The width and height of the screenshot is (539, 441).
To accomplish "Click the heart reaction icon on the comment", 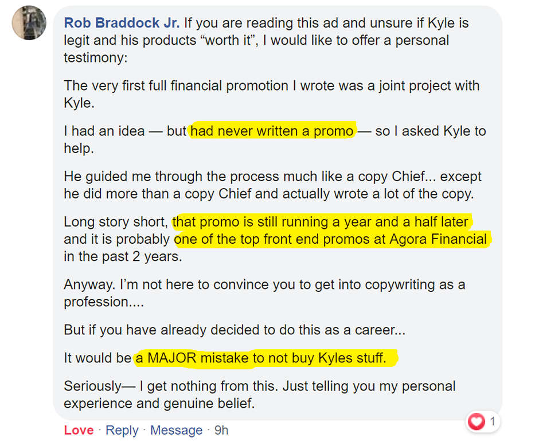I will [x=477, y=423].
